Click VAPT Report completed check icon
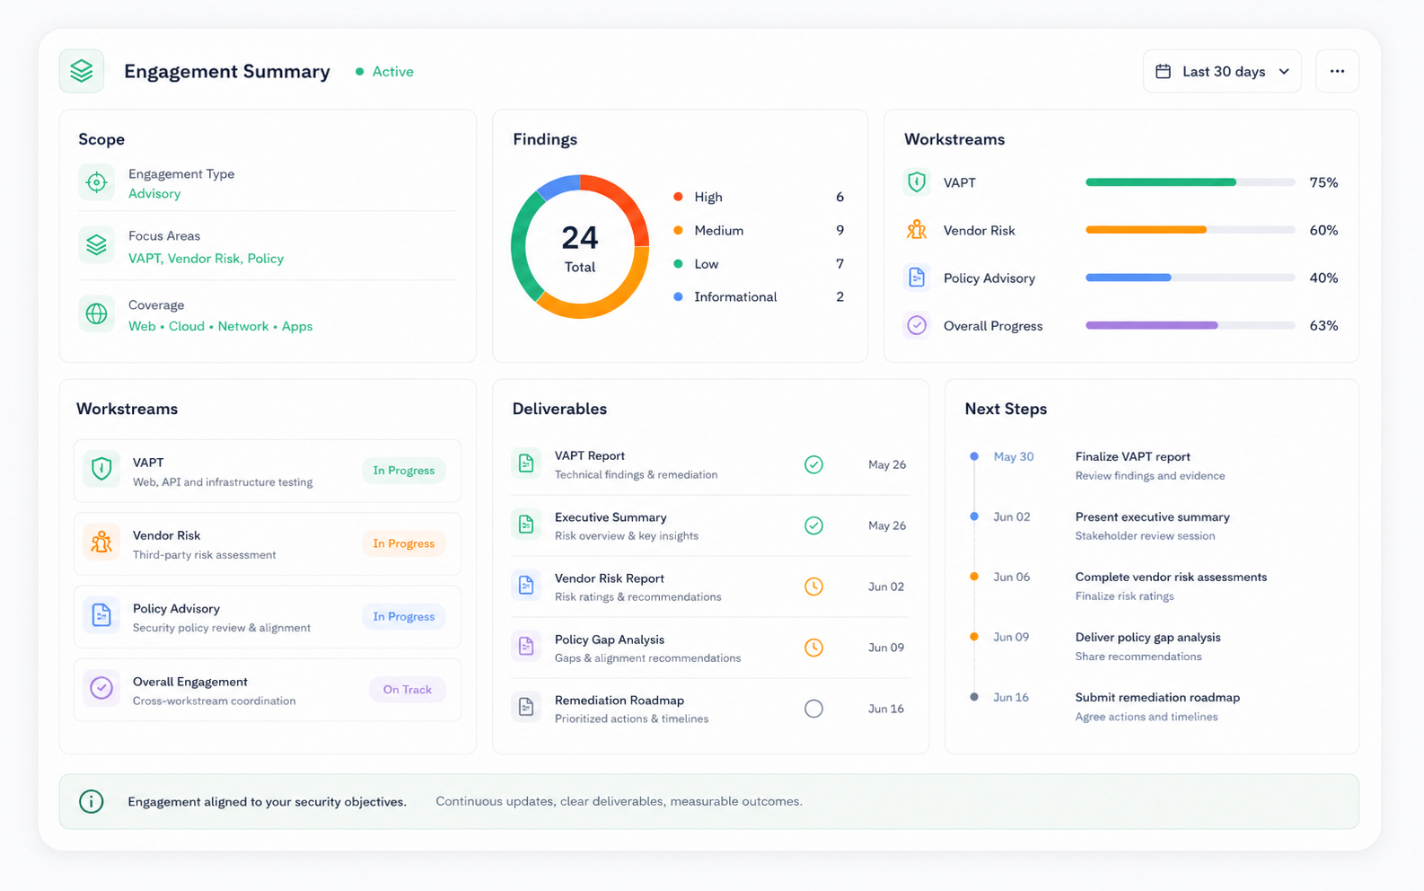Screen dimensions: 1424x891 [x=813, y=464]
